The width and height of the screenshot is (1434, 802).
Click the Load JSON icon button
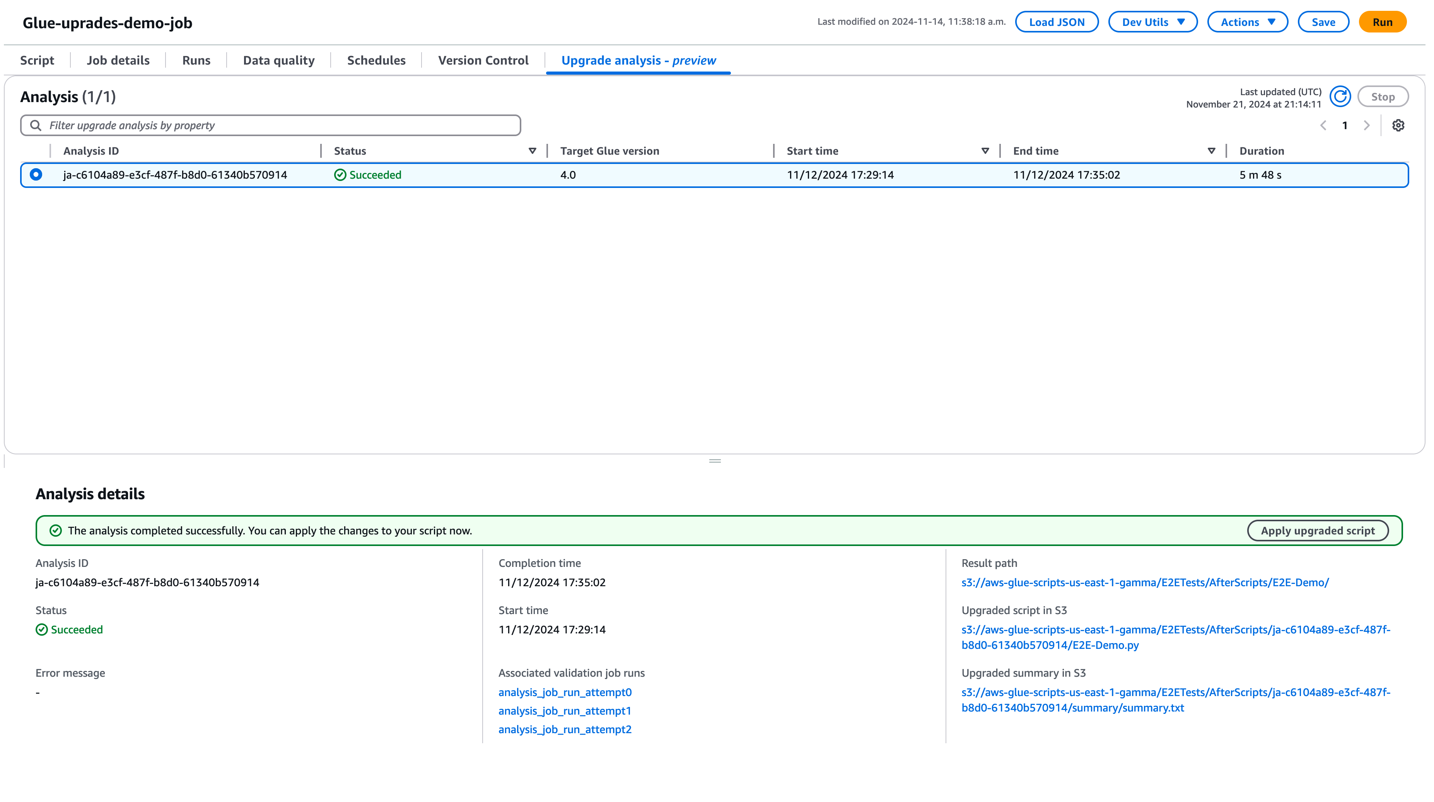coord(1057,22)
